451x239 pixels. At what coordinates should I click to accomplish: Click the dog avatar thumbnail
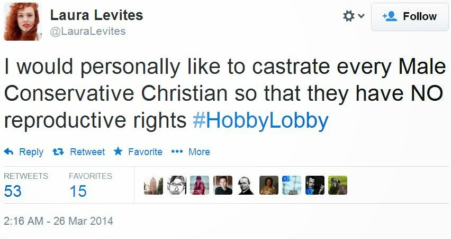click(x=338, y=185)
